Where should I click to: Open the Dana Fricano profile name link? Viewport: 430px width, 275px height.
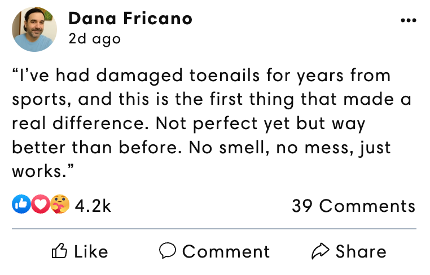pos(130,19)
